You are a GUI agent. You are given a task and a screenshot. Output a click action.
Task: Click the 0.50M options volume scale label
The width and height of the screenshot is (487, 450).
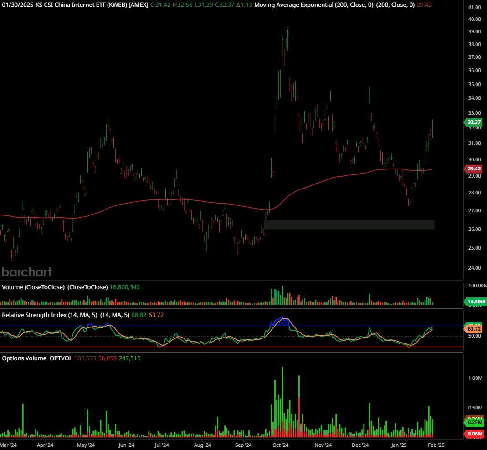[x=475, y=408]
